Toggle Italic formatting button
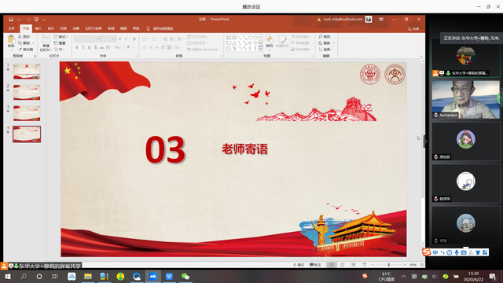This screenshot has height=283, width=503. pos(83,47)
